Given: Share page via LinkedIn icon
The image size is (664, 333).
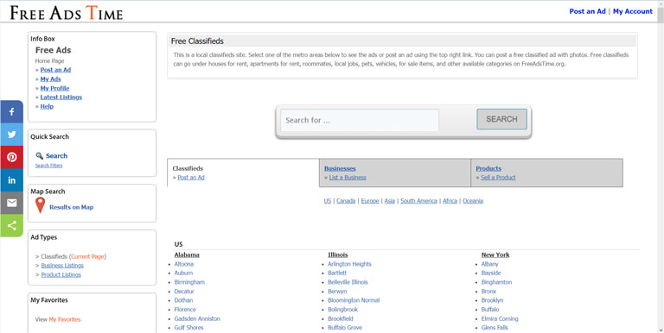Looking at the screenshot, I should 11,180.
